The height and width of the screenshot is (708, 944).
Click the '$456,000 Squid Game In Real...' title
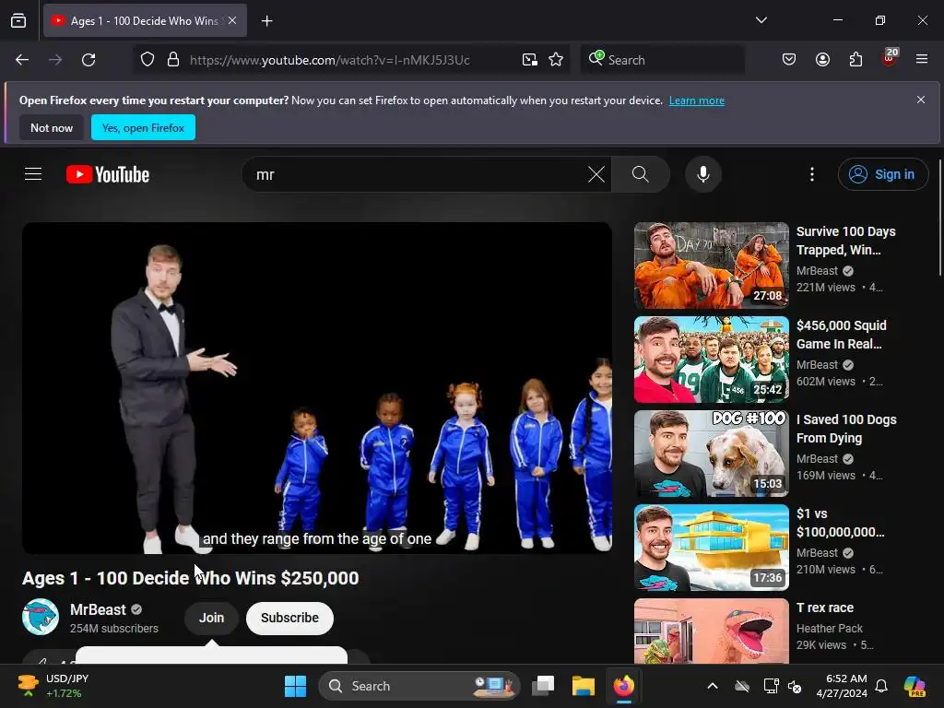841,335
